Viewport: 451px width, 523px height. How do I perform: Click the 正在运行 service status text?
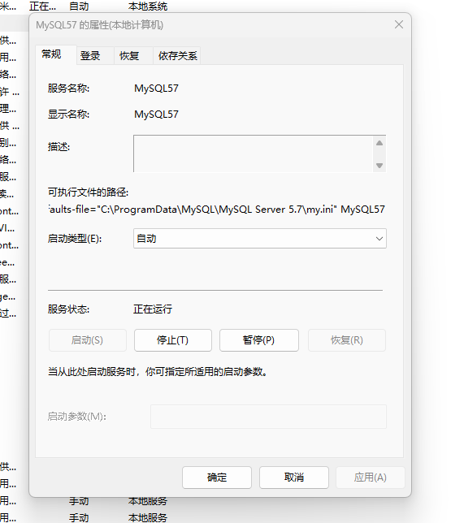click(153, 309)
